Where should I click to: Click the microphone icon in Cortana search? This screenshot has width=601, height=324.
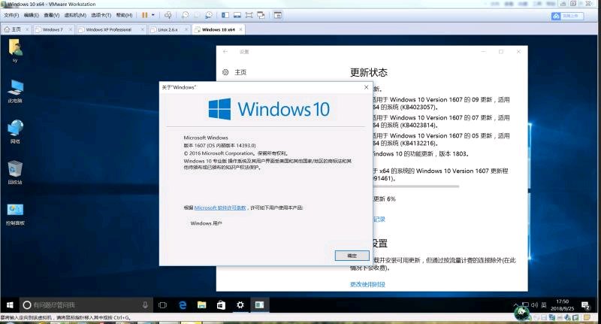point(145,305)
